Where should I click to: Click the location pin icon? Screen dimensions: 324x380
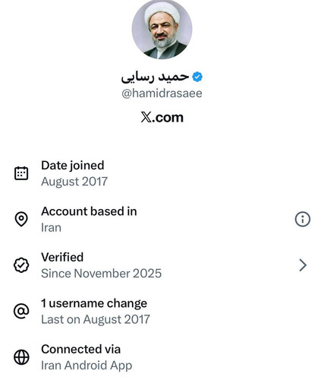click(x=21, y=219)
